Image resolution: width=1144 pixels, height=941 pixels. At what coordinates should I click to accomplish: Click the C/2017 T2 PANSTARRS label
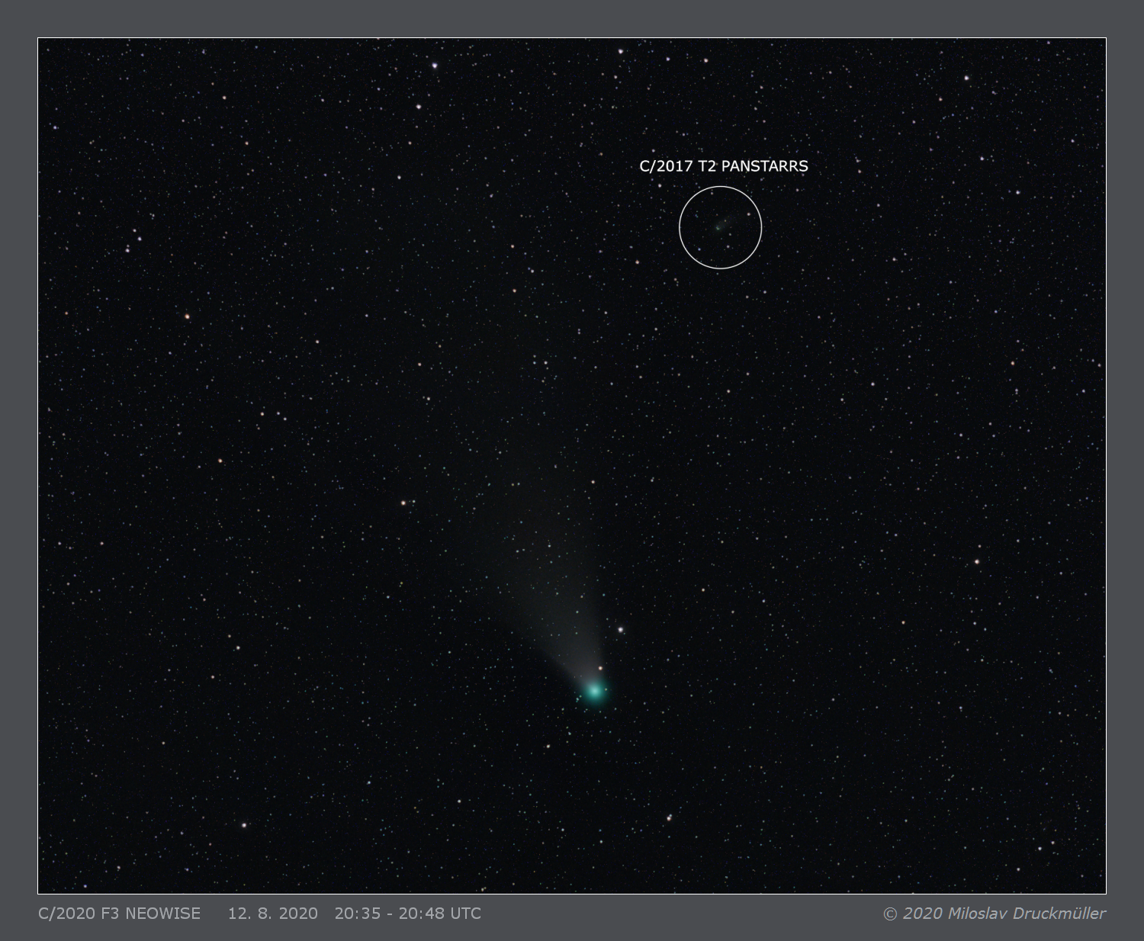click(723, 166)
